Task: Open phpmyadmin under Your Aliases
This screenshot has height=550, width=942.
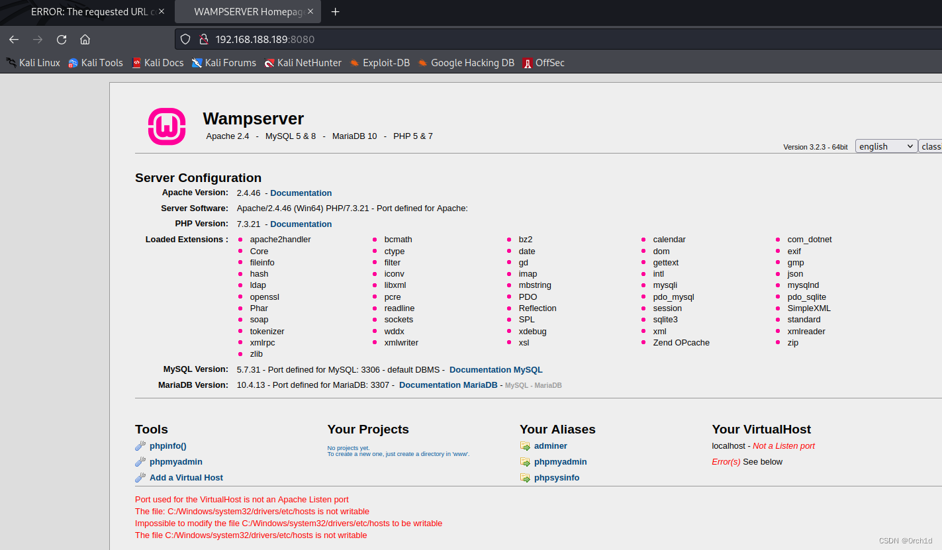Action: pyautogui.click(x=561, y=462)
